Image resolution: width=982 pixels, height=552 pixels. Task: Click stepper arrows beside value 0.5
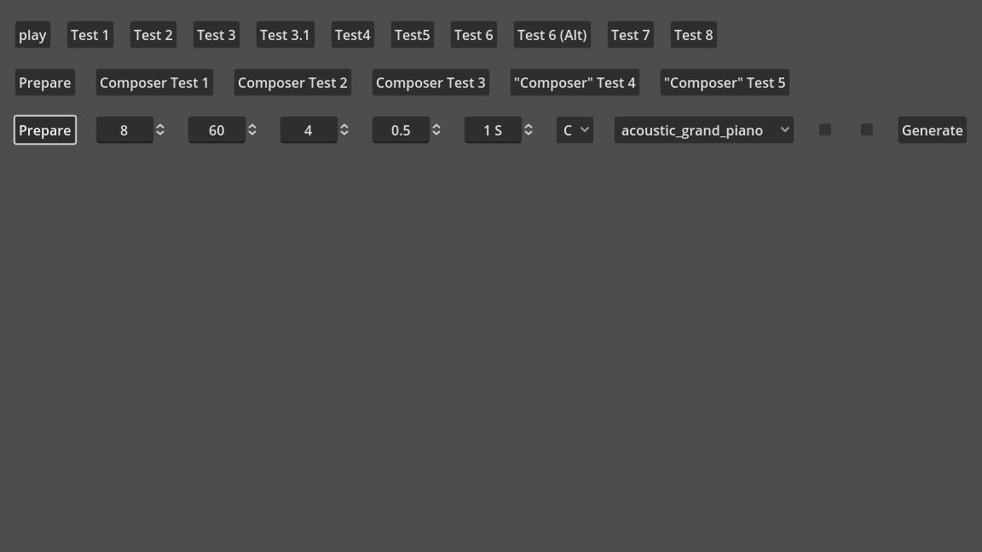point(436,129)
